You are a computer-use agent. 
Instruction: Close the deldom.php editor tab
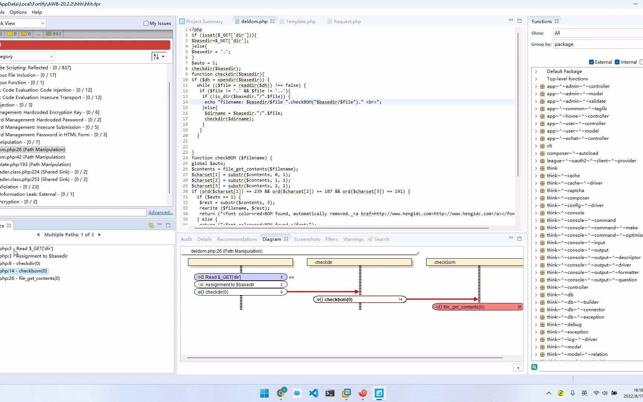pyautogui.click(x=272, y=21)
